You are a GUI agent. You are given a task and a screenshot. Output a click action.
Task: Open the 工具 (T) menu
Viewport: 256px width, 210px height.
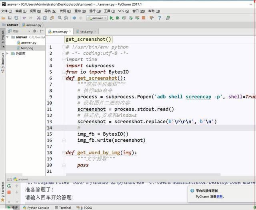tap(110, 11)
